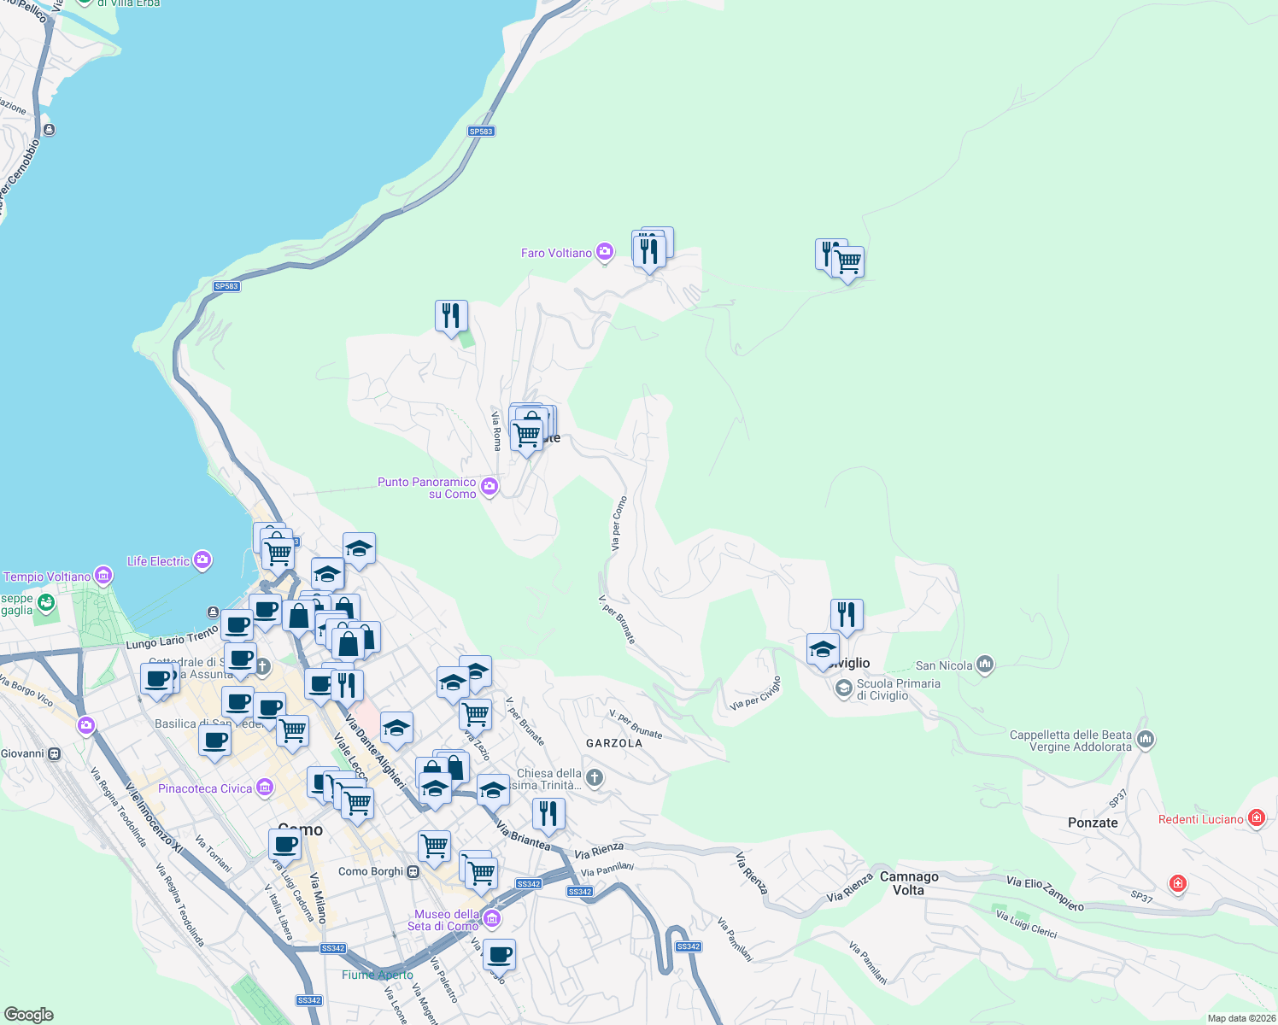Open the Punto Panoramico su Como viewpoint icon
The image size is (1278, 1025).
tap(489, 486)
